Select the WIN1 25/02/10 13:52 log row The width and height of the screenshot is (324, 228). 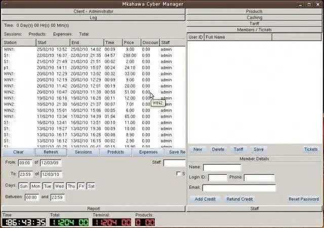(x=94, y=50)
